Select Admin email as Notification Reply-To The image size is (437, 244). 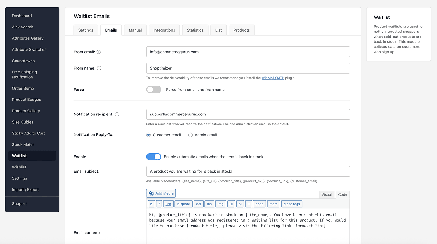click(x=190, y=134)
